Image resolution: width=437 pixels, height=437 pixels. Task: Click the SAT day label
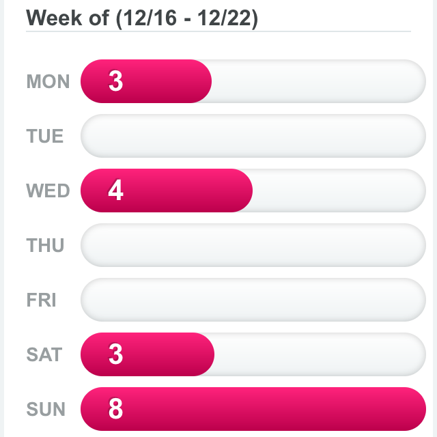(44, 354)
